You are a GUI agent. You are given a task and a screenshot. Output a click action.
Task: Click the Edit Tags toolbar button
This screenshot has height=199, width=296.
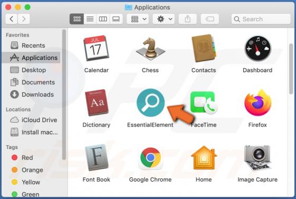coord(209,19)
